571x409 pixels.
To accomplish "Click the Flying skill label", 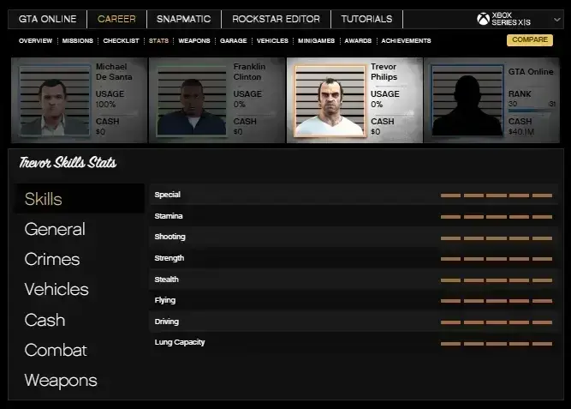I will [x=165, y=300].
